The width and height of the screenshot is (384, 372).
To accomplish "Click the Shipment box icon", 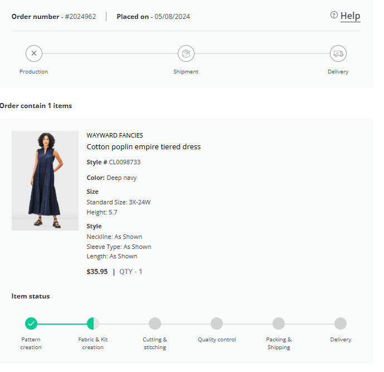I will point(186,53).
